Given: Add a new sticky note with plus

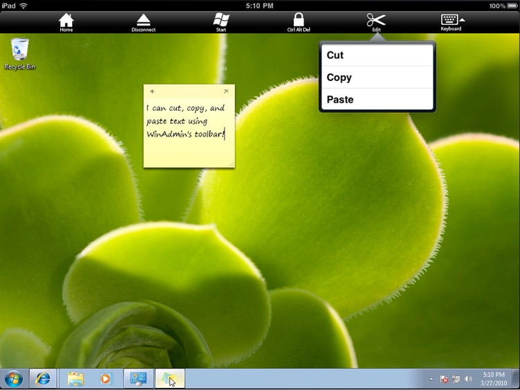Looking at the screenshot, I should click(152, 91).
